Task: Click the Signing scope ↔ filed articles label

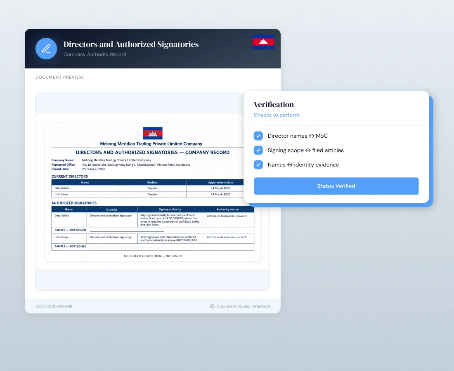Action: pyautogui.click(x=305, y=150)
